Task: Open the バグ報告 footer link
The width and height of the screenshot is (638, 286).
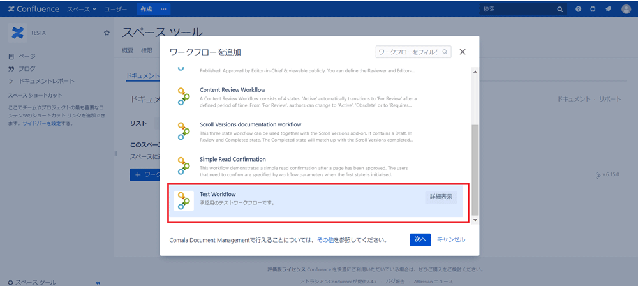Action: coord(395,282)
